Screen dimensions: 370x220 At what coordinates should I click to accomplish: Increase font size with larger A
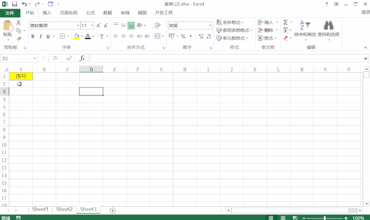pyautogui.click(x=98, y=25)
